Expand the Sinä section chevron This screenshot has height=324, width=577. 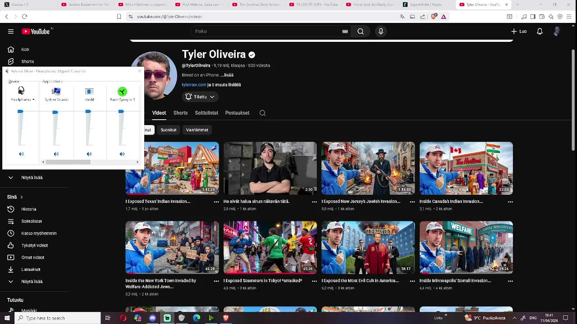pyautogui.click(x=21, y=197)
